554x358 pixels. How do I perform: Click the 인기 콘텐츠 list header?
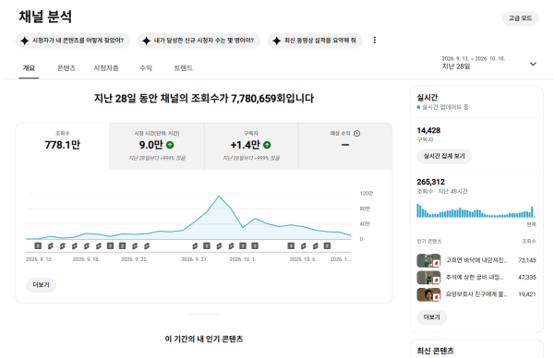coord(429,242)
